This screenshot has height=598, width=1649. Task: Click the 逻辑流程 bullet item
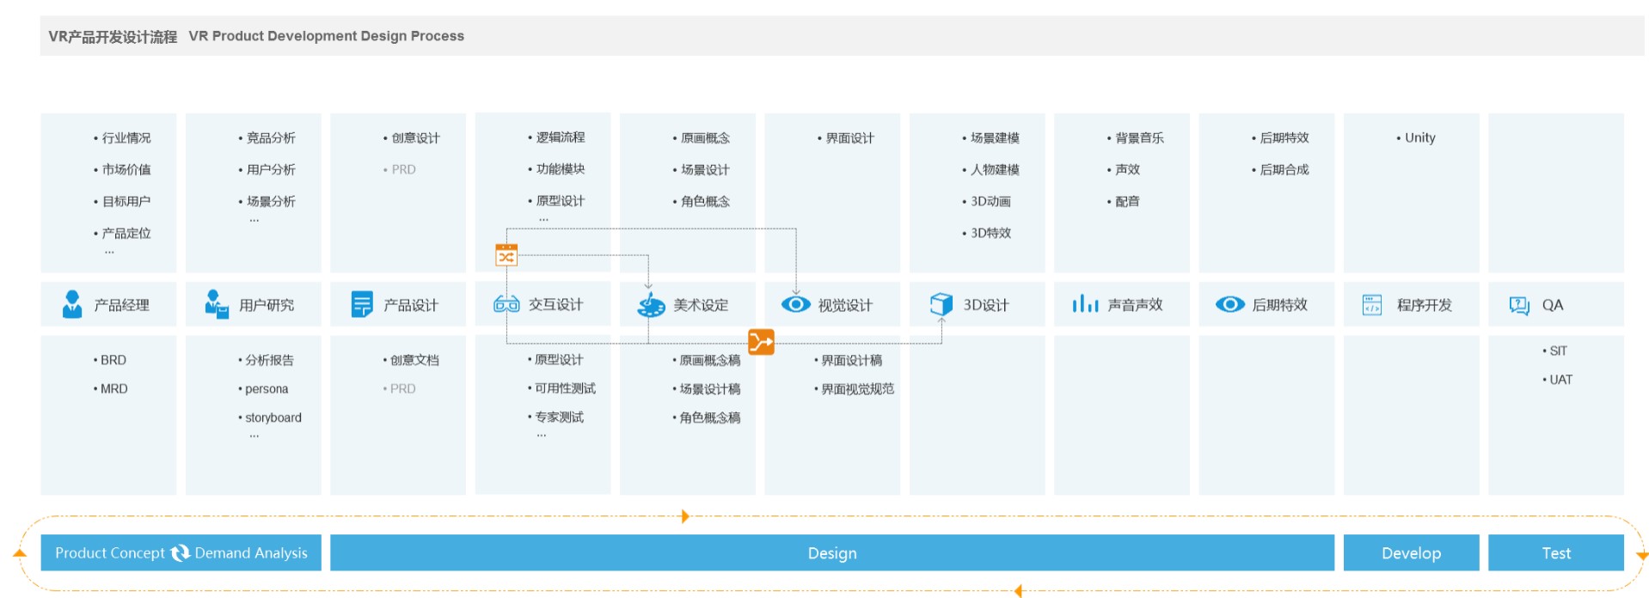[x=556, y=137]
